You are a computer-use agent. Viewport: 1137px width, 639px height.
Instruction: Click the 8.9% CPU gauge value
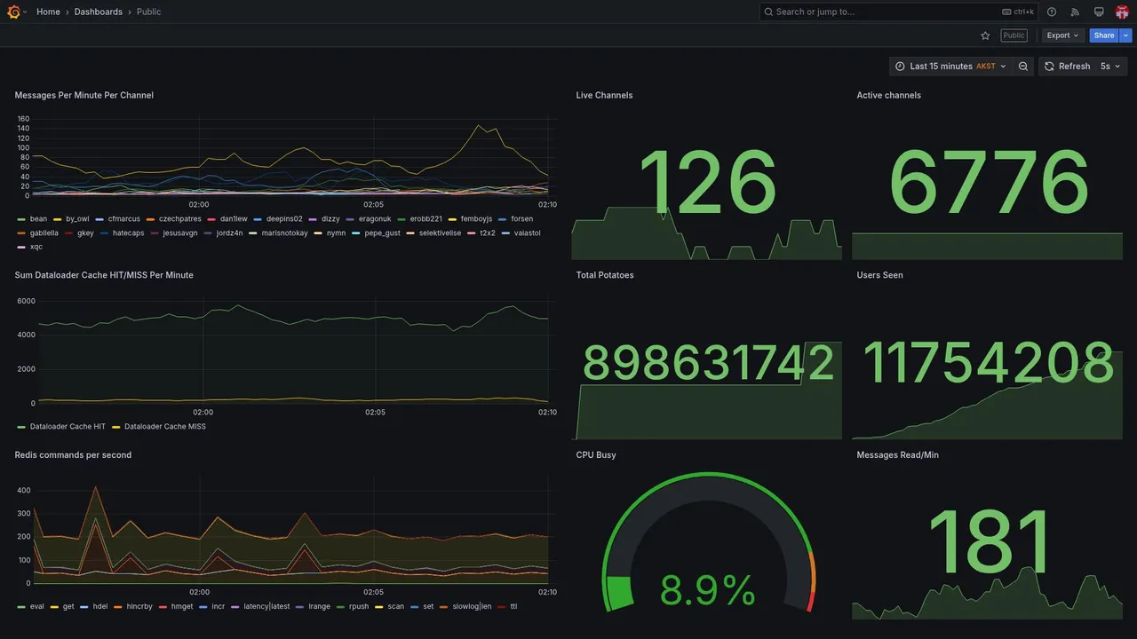(x=708, y=591)
